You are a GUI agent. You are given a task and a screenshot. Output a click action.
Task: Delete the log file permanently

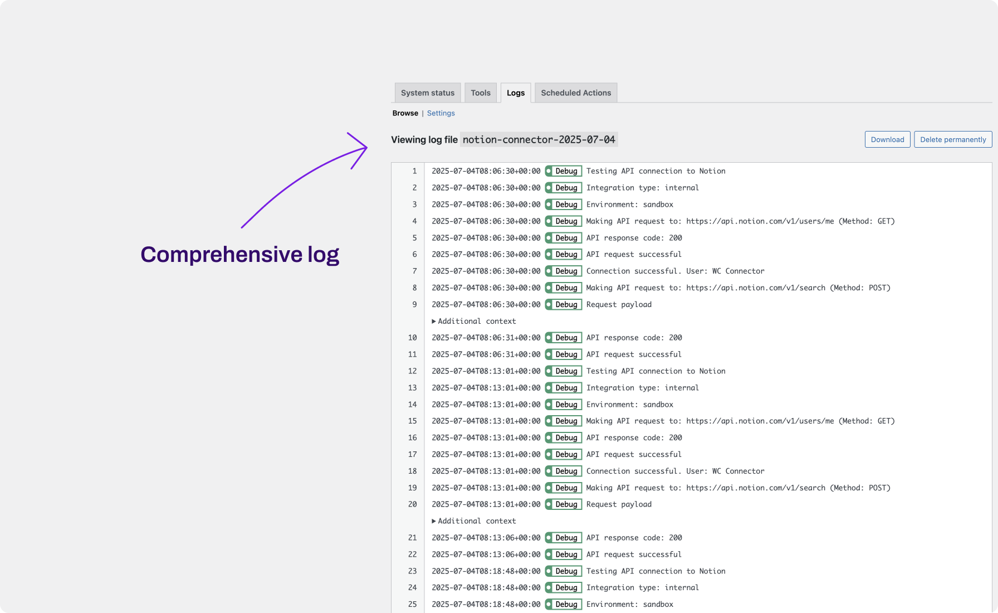click(x=952, y=139)
